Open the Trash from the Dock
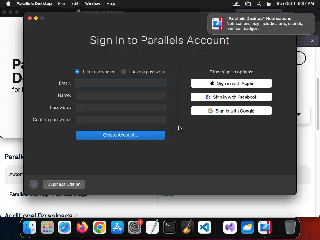The height and width of the screenshot is (240, 320). [x=290, y=227]
